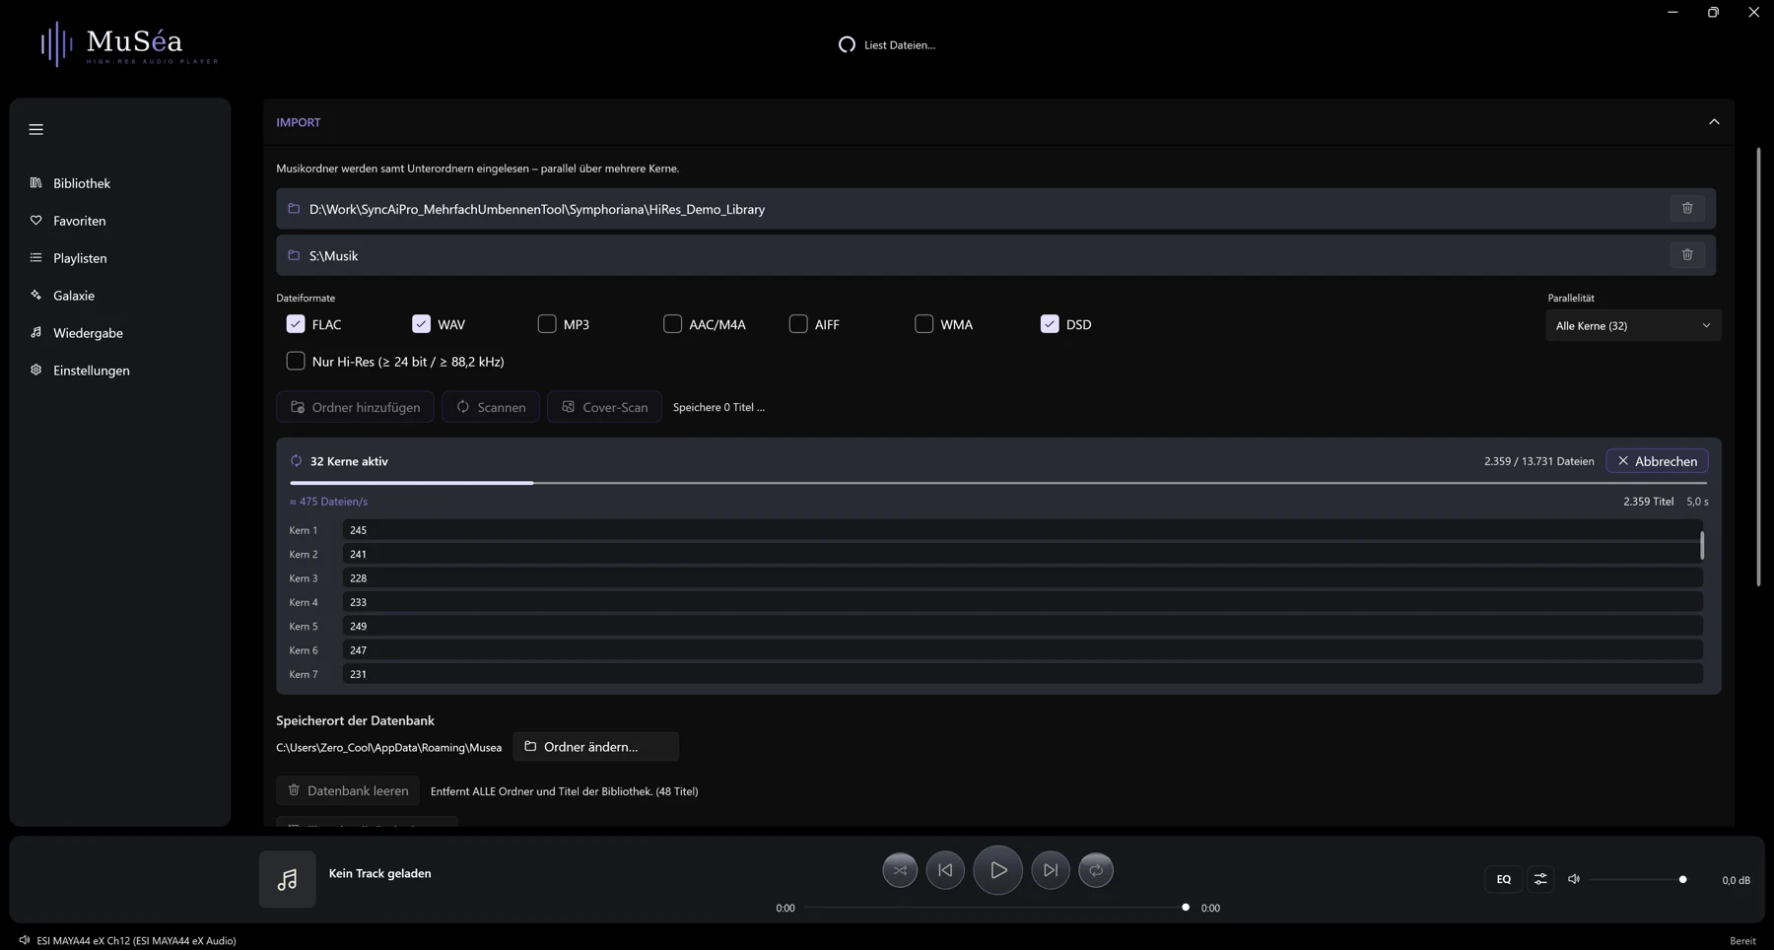
Task: Click the core list scrollbar
Action: [x=1702, y=545]
